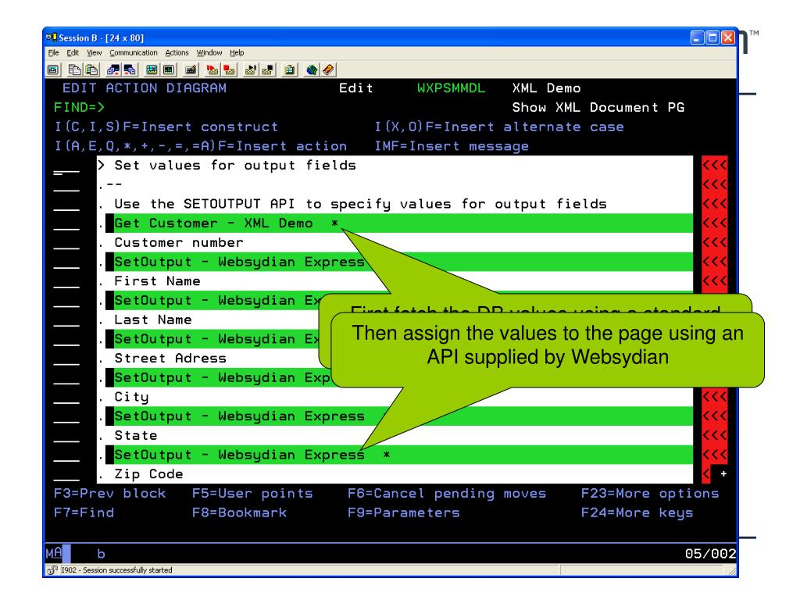Open the View menu
This screenshot has width=800, height=600.
click(x=94, y=52)
